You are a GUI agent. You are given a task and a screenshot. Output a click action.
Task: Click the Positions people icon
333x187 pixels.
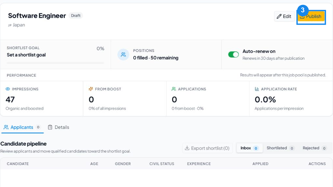123,55
